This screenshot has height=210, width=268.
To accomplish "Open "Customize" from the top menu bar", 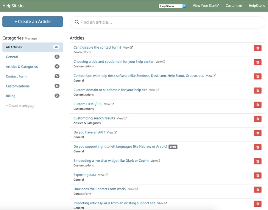I will coord(233,5).
